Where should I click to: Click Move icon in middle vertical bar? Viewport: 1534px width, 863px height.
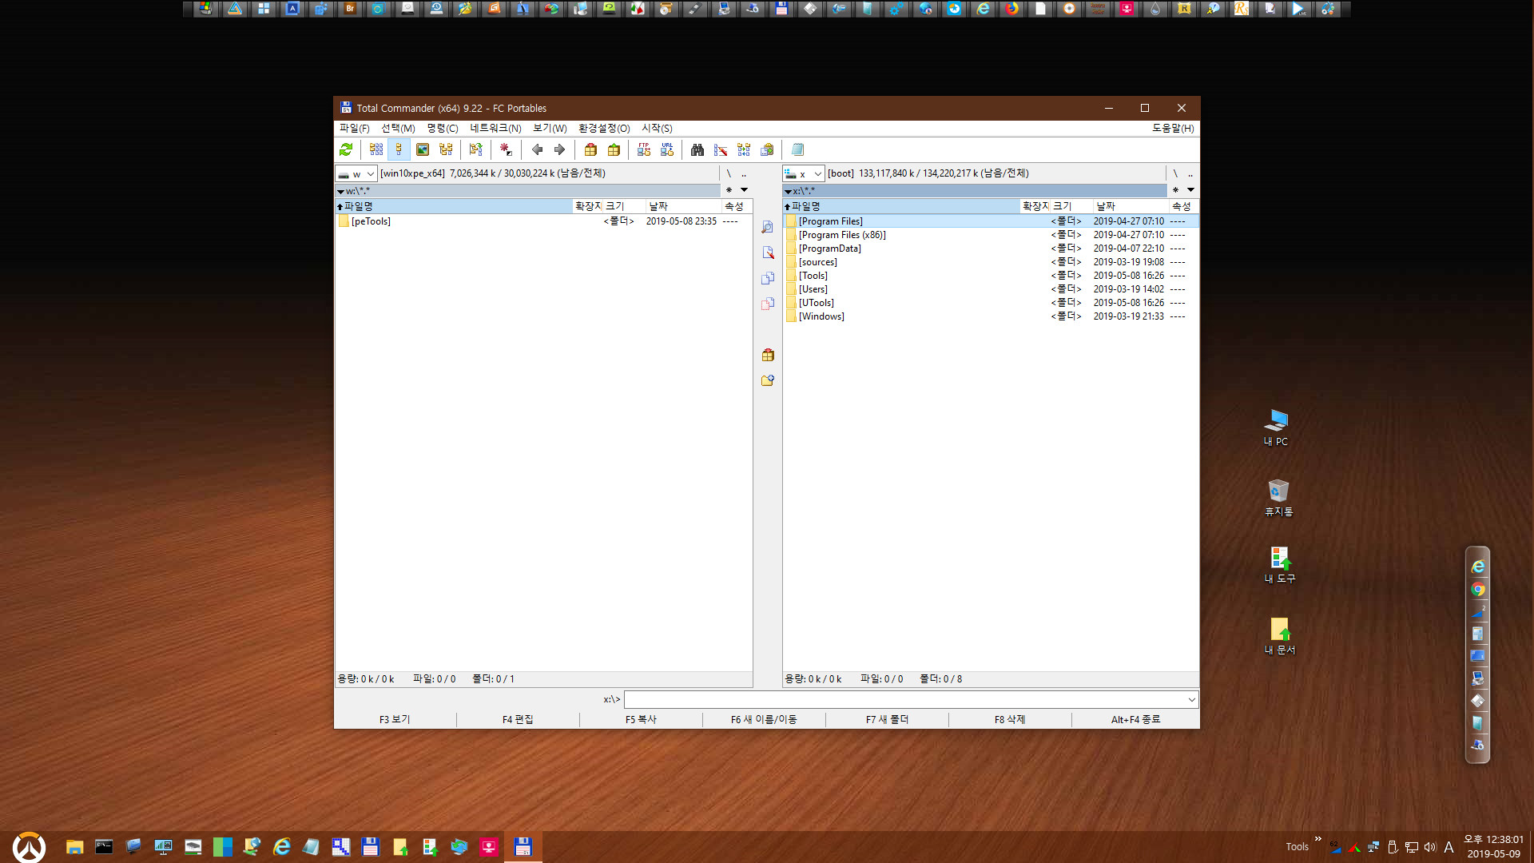click(x=768, y=304)
